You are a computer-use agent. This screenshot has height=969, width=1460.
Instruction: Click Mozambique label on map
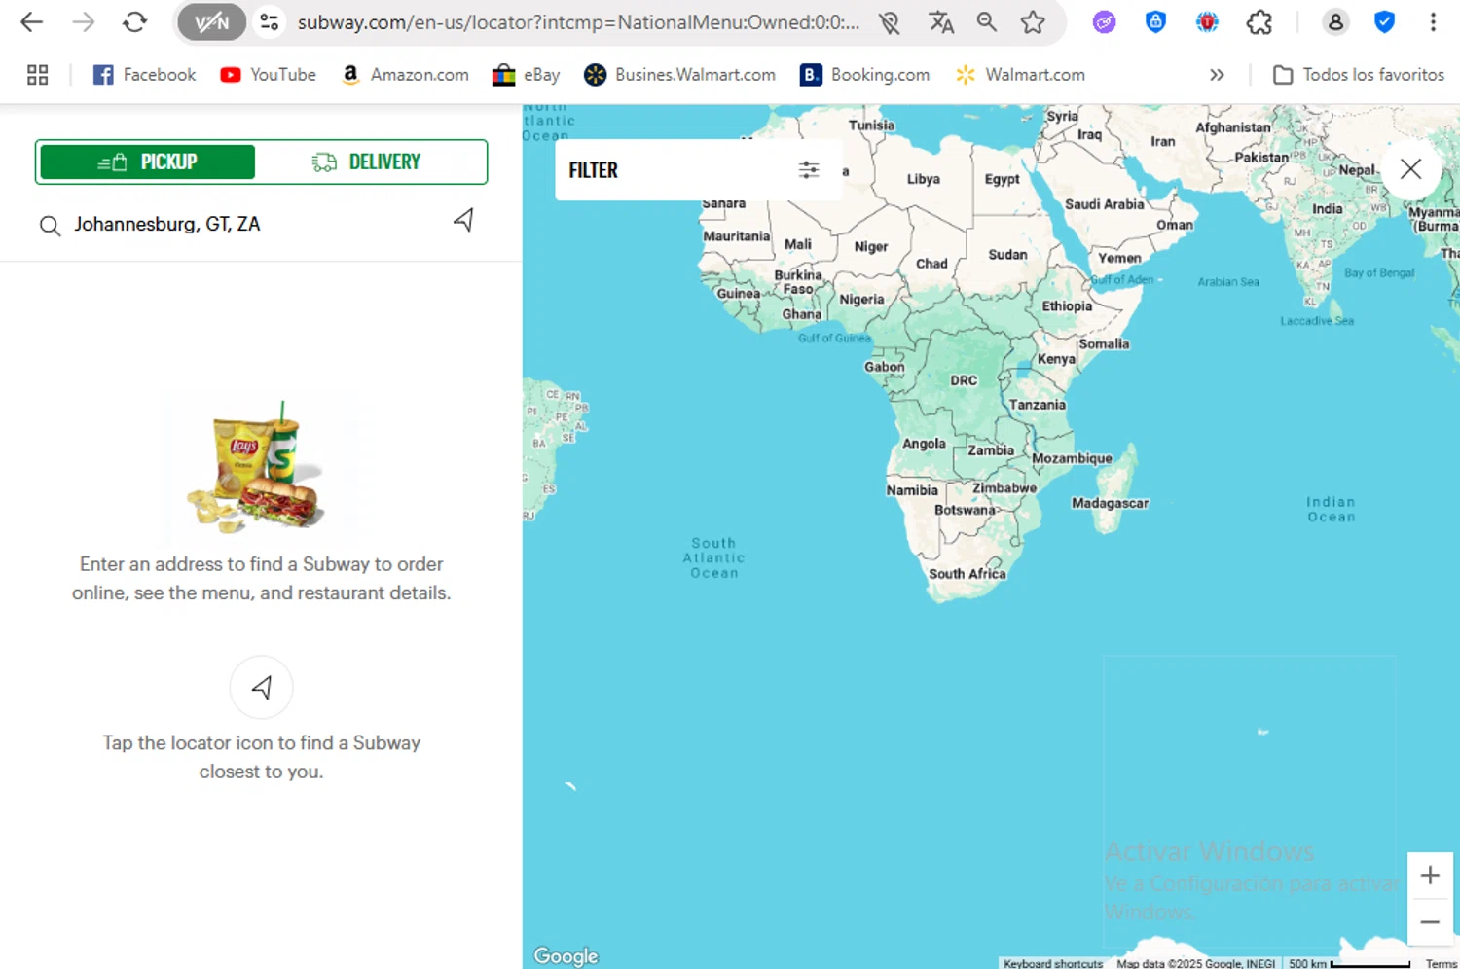1072,458
